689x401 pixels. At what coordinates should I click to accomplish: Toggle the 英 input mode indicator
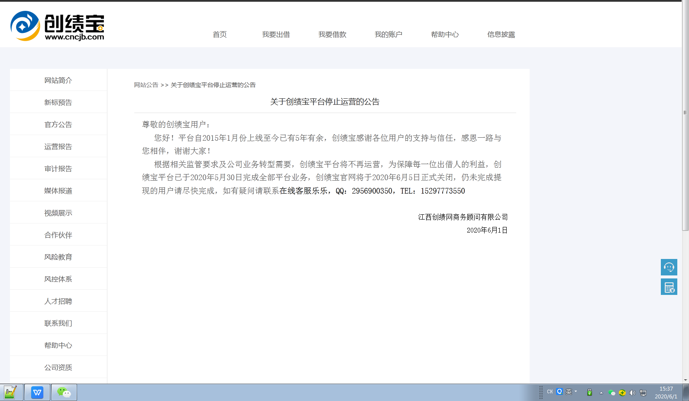pyautogui.click(x=569, y=391)
